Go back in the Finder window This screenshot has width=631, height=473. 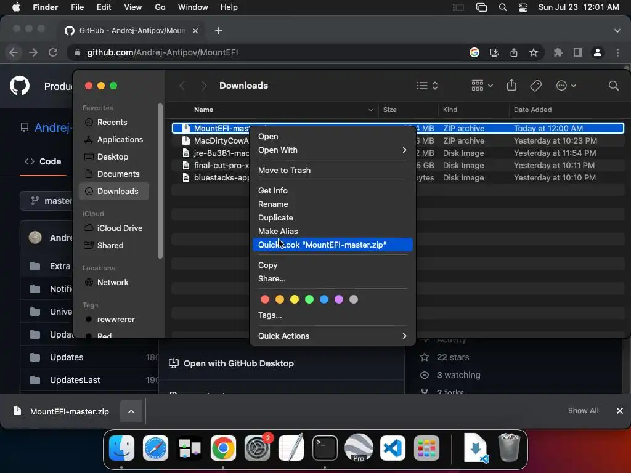pos(182,85)
